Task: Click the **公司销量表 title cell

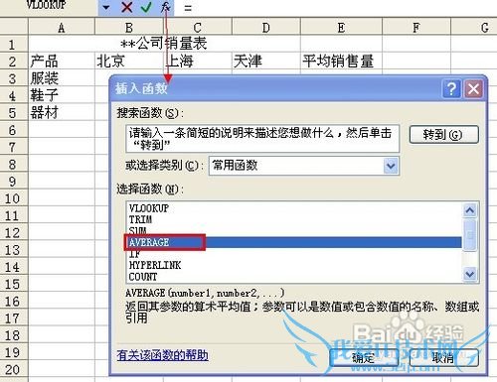Action: tap(164, 44)
